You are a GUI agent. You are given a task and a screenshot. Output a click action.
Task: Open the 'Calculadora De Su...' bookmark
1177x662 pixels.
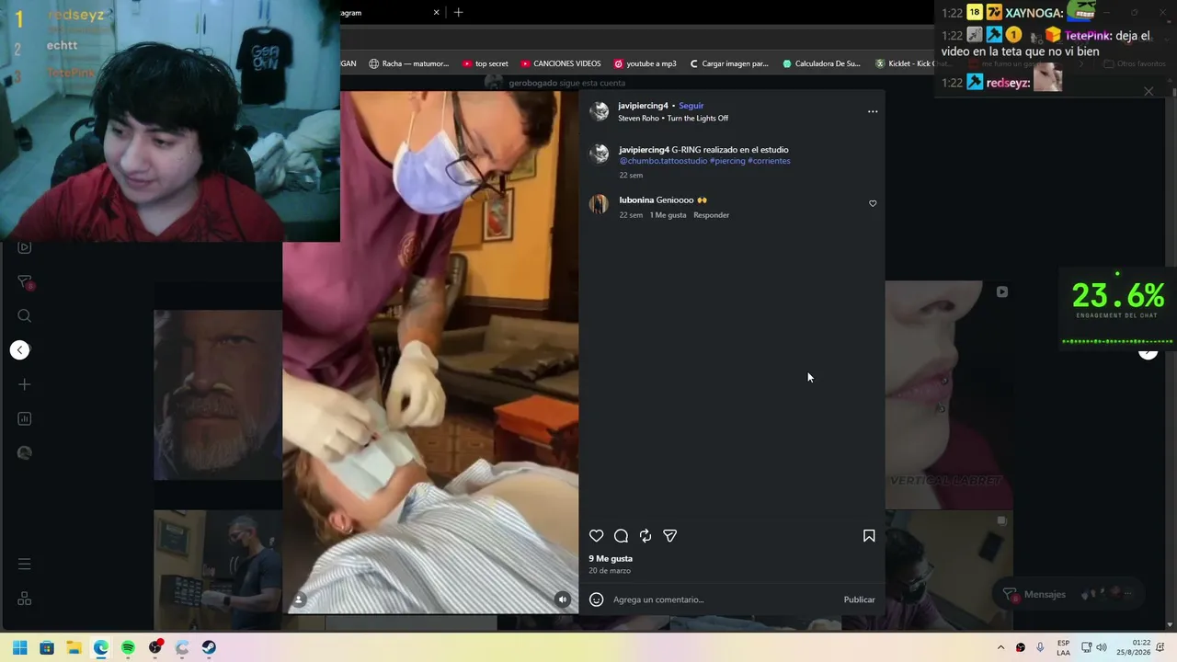821,63
